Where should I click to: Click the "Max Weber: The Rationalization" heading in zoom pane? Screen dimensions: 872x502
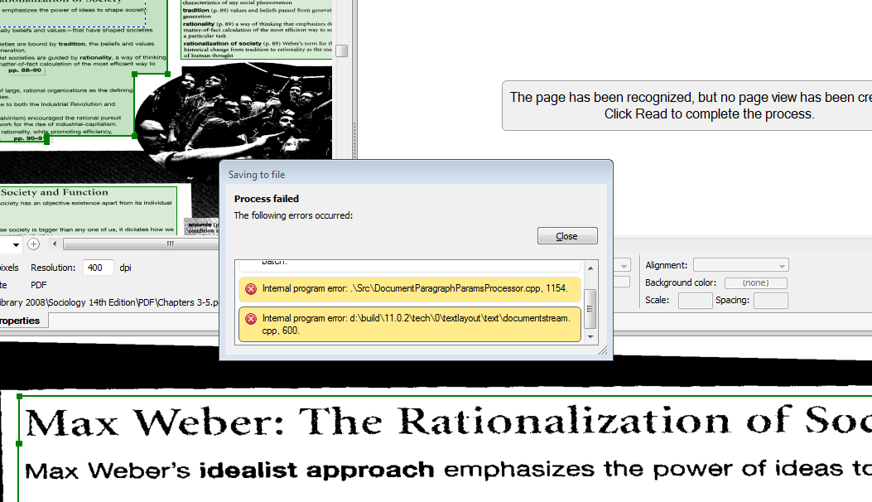pyautogui.click(x=448, y=421)
